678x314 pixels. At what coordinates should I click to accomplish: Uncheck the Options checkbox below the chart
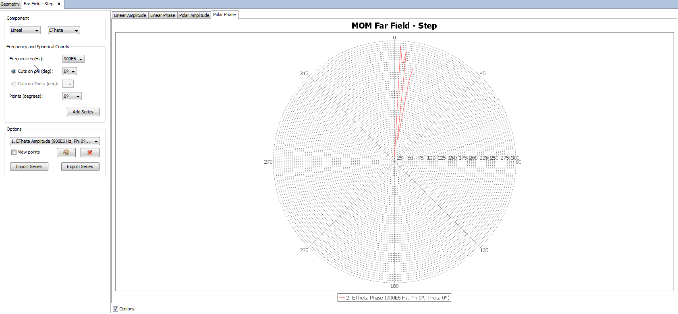116,309
